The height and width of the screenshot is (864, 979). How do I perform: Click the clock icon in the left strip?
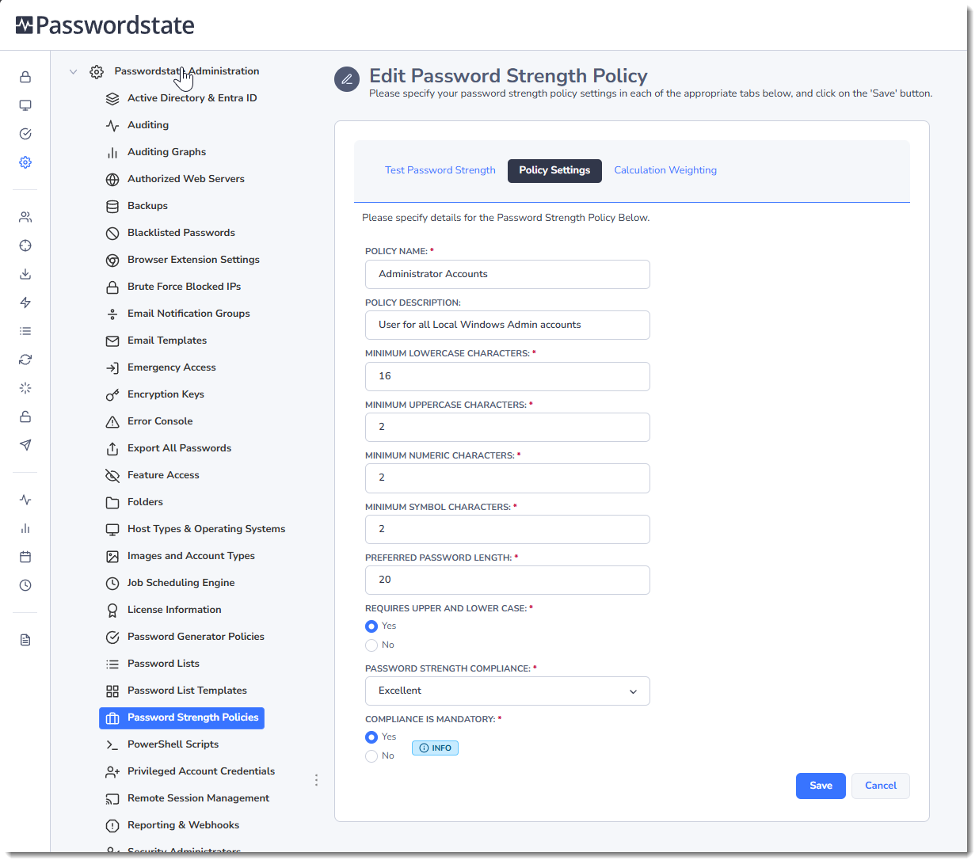tap(25, 585)
